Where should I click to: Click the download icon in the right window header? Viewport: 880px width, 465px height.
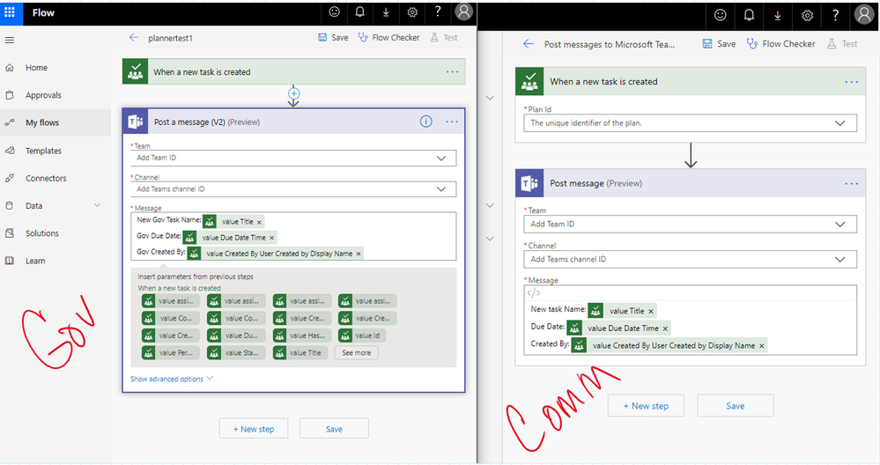(778, 16)
